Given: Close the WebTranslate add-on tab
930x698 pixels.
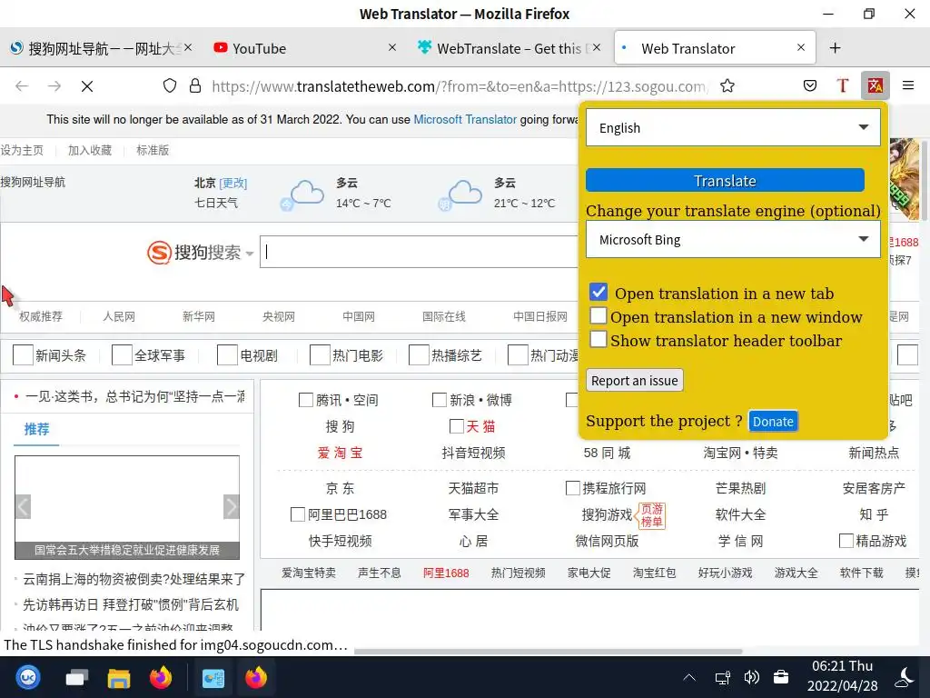Looking at the screenshot, I should pos(597,47).
